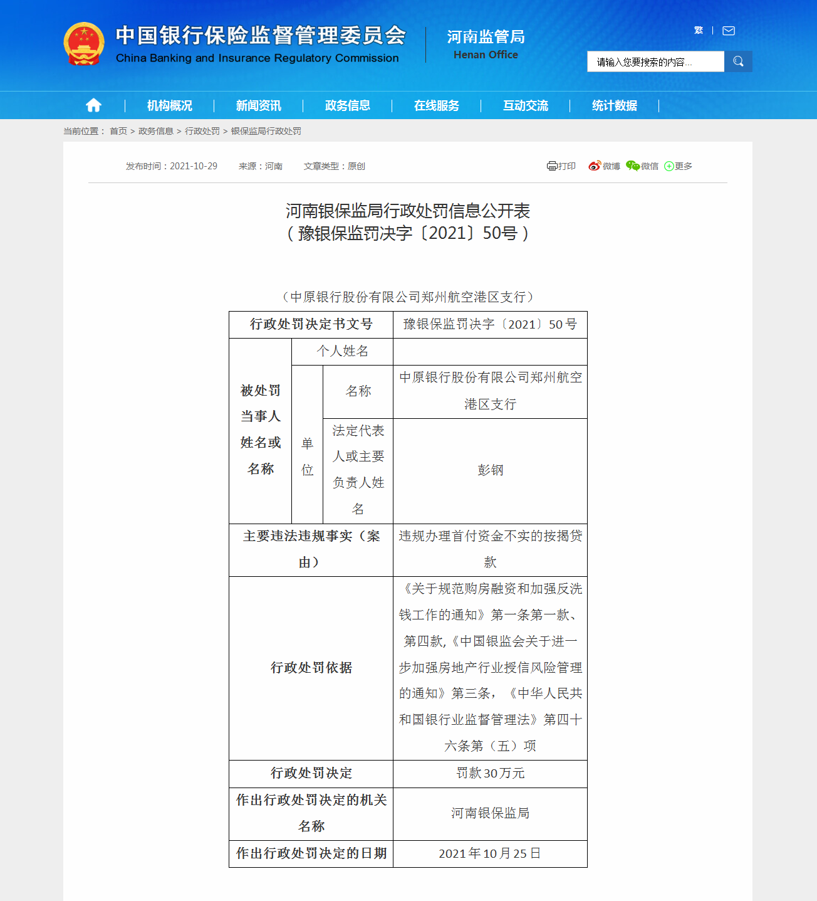Image resolution: width=817 pixels, height=901 pixels.
Task: Click the commission's Chinese name in the header
Action: pyautogui.click(x=261, y=35)
